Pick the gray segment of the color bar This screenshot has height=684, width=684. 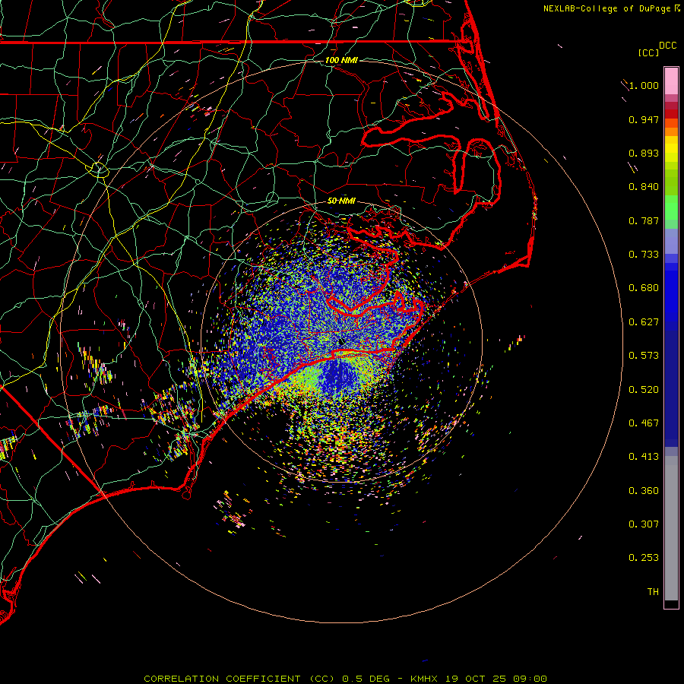point(671,528)
